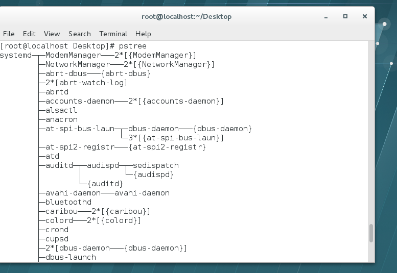The width and height of the screenshot is (397, 273).
Task: Click the window title root@localhost:~/Desktop
Action: (x=186, y=17)
